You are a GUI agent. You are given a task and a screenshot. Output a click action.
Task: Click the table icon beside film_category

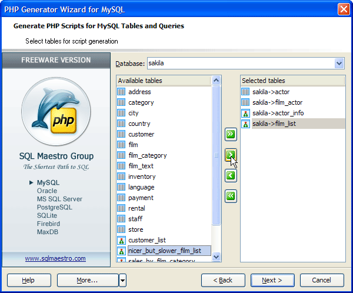pos(121,155)
